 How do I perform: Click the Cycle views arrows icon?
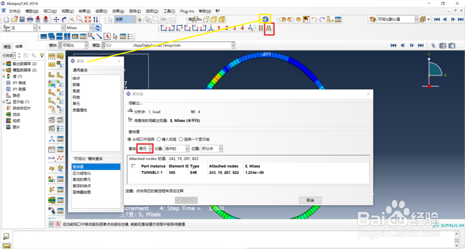tap(96, 20)
